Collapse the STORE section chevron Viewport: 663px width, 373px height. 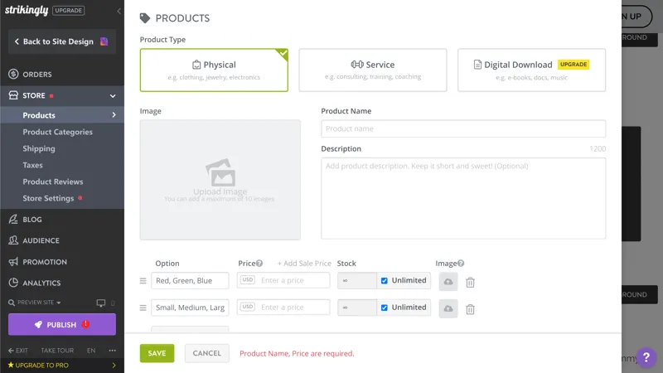tap(113, 96)
